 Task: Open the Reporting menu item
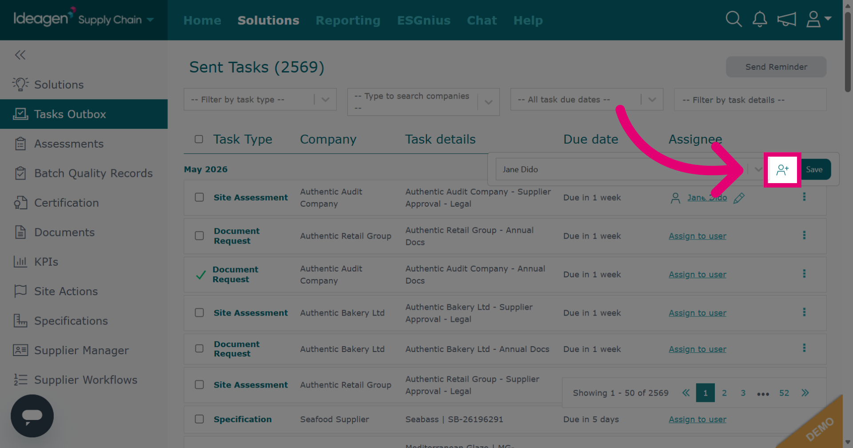[x=348, y=20]
